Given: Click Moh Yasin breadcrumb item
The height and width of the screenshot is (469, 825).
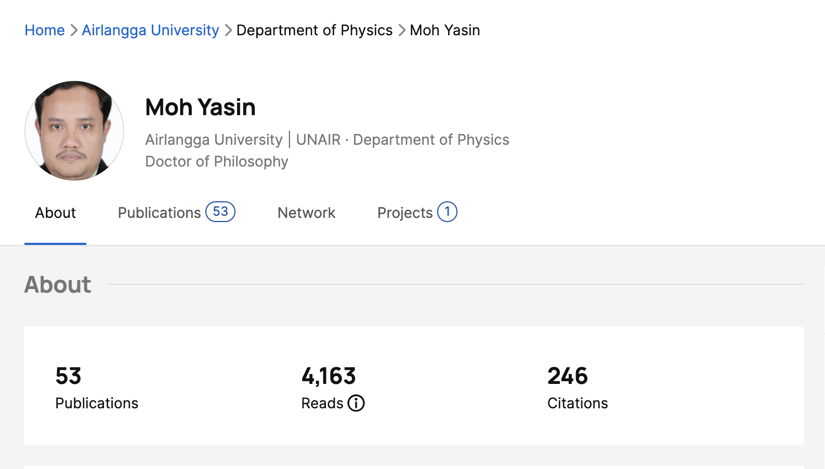Looking at the screenshot, I should point(445,30).
